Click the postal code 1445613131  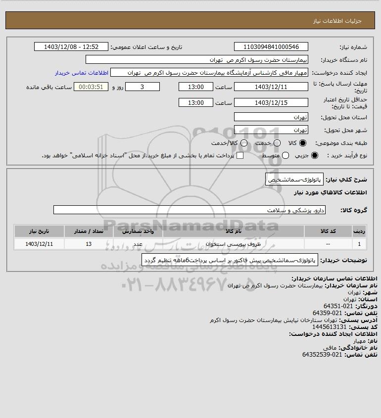click(x=329, y=327)
